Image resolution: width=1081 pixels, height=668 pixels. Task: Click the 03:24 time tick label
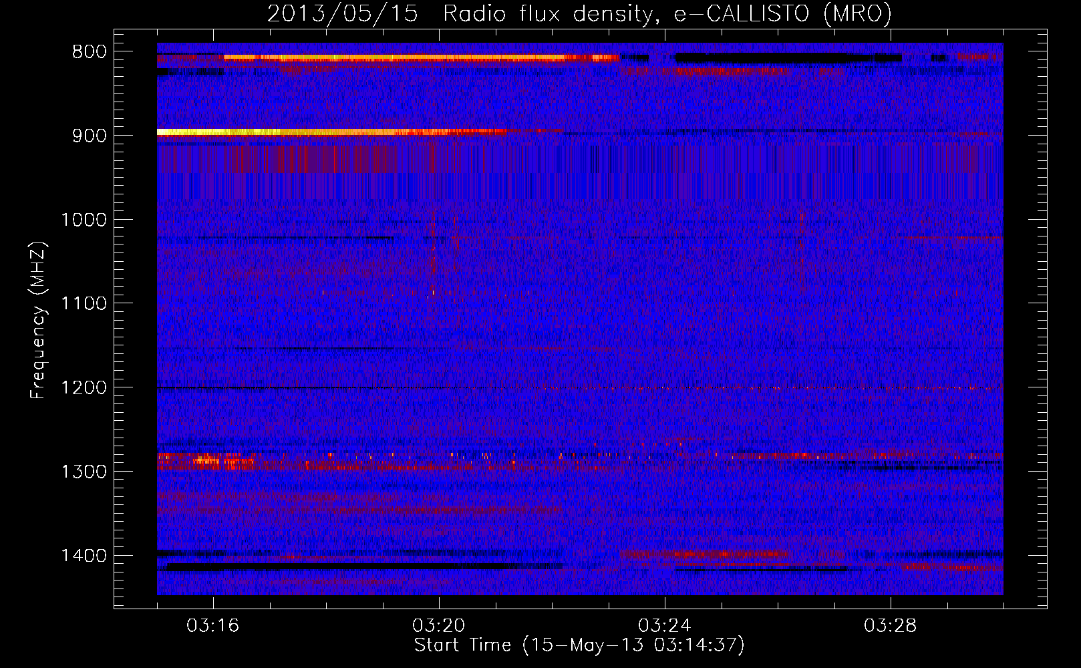(665, 626)
